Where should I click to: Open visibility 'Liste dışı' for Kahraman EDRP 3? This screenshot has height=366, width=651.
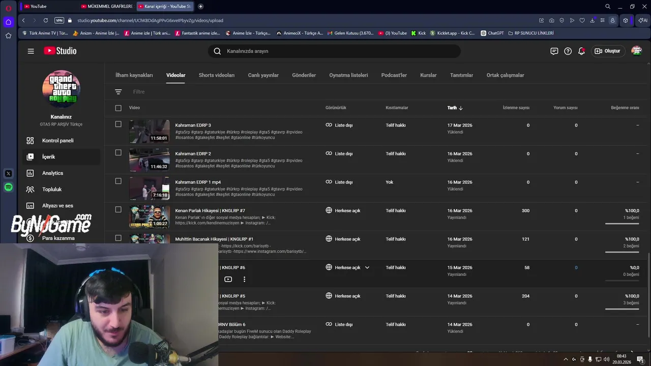coord(339,125)
